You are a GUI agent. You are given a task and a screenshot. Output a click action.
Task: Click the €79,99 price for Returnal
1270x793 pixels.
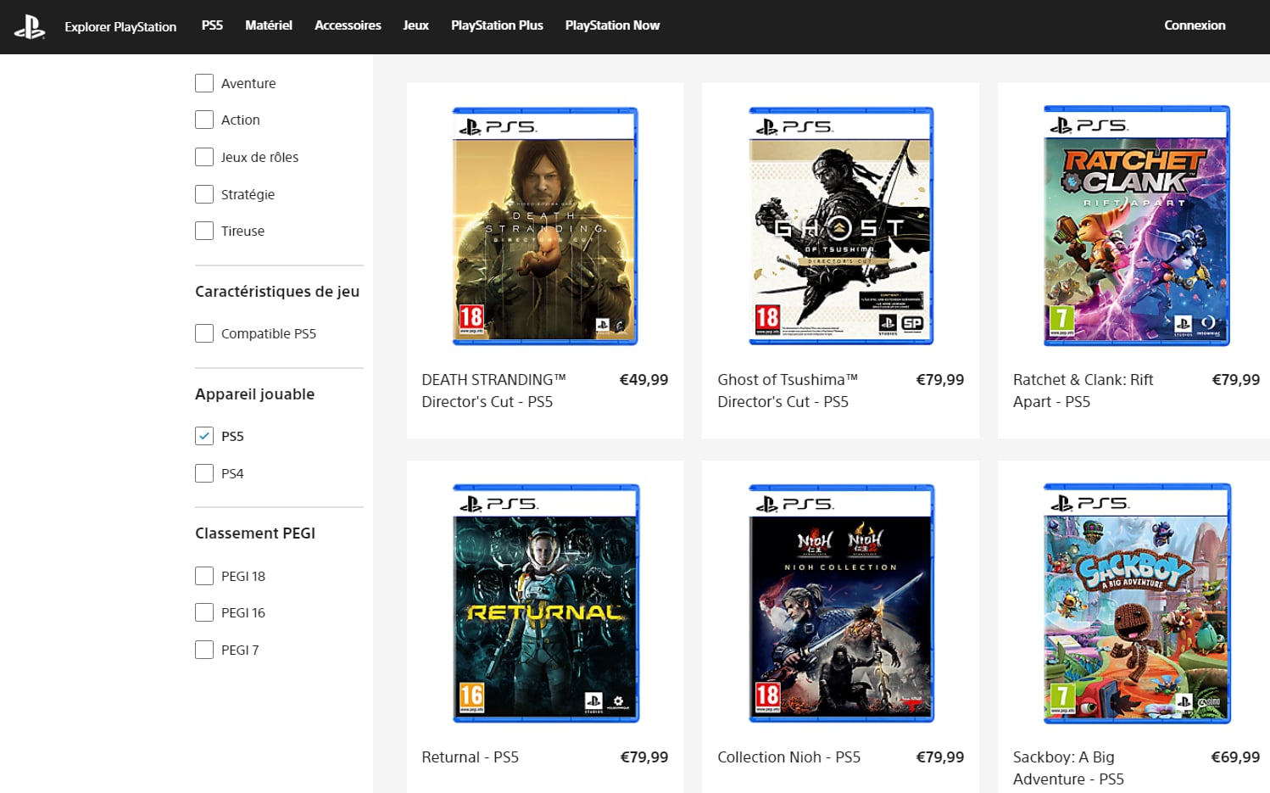pyautogui.click(x=643, y=757)
